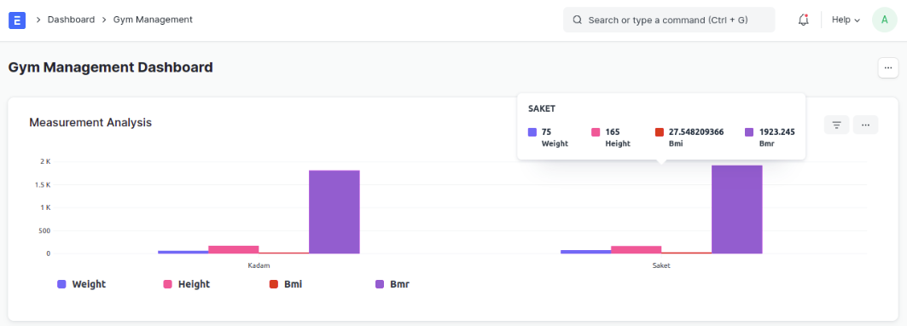Viewport: 907px width, 326px height.
Task: Expand the Help dropdown
Action: (x=846, y=20)
